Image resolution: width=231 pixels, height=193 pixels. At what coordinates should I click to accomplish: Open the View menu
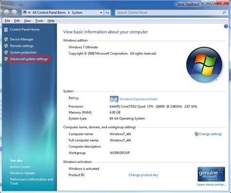(27, 21)
